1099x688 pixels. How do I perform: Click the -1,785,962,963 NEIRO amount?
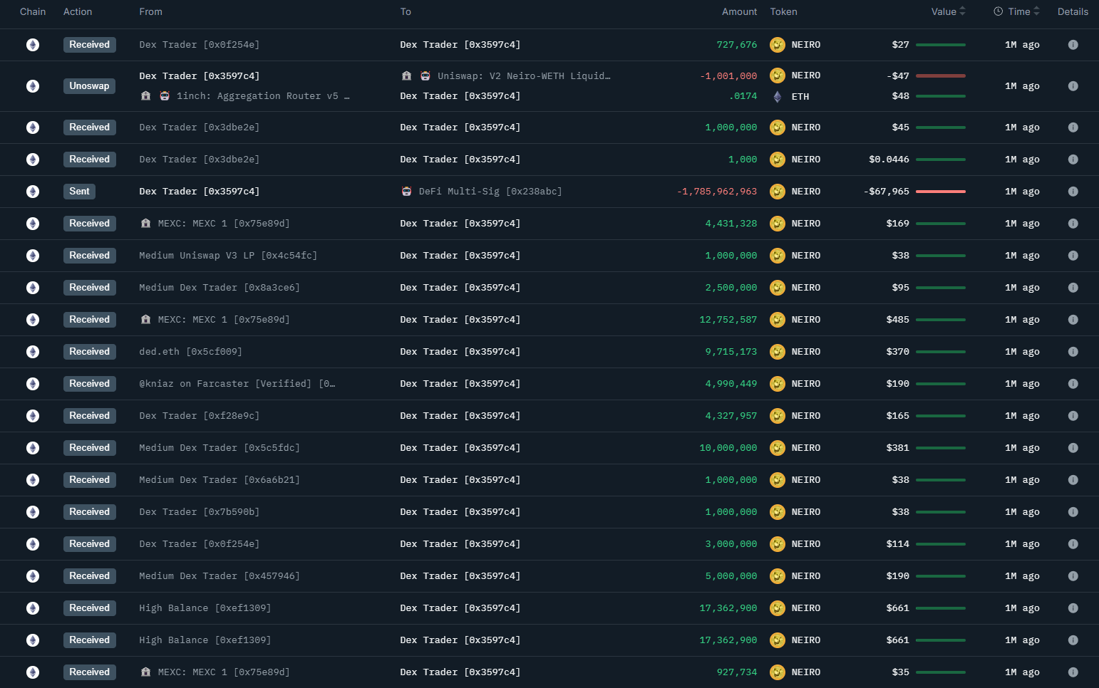pos(717,192)
